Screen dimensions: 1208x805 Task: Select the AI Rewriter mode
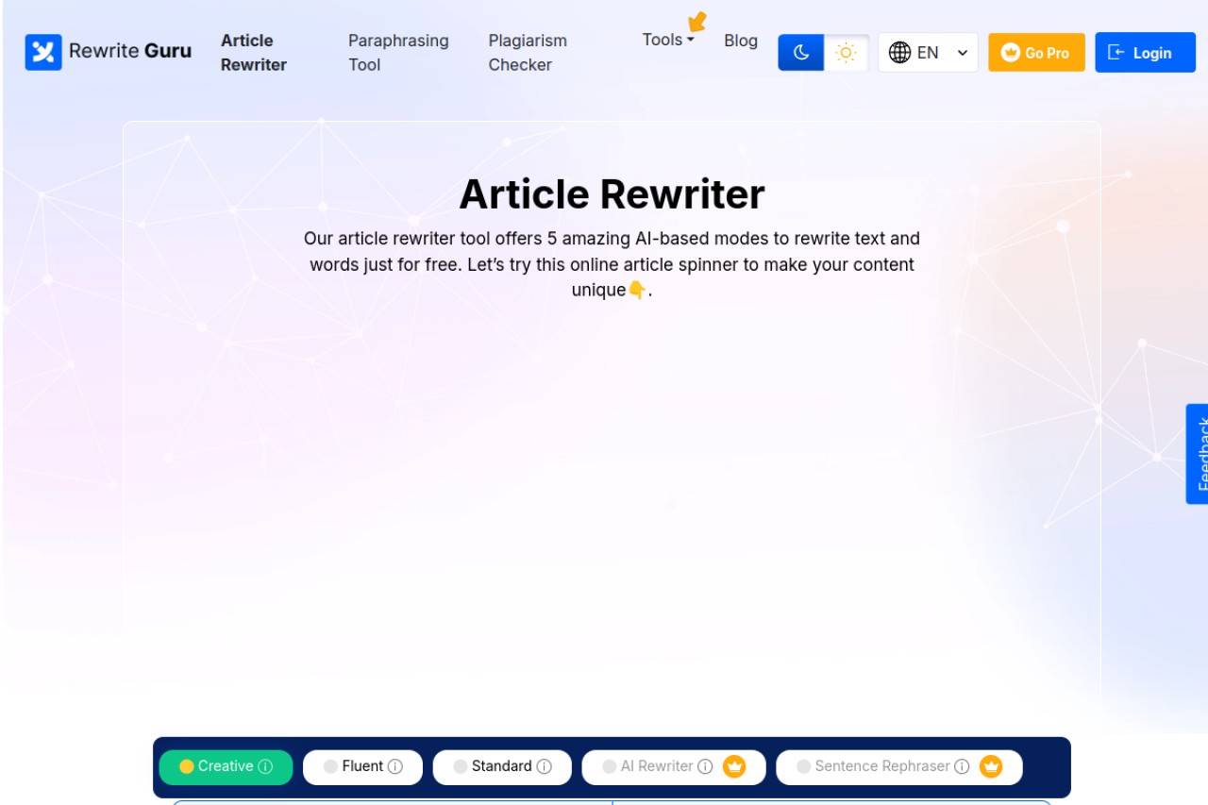coord(674,767)
